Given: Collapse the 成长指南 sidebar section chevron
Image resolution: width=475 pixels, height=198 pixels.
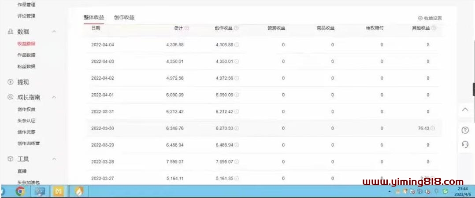Looking at the screenshot, I should click(54, 97).
